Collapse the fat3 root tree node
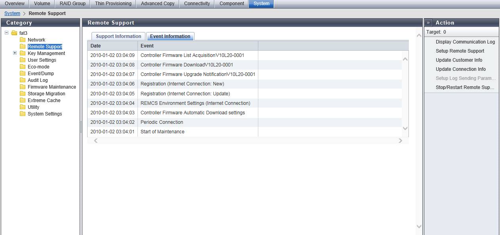The width and height of the screenshot is (500, 235). point(7,33)
